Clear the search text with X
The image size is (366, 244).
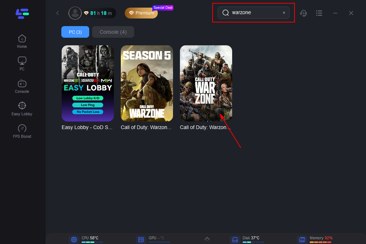tap(284, 13)
